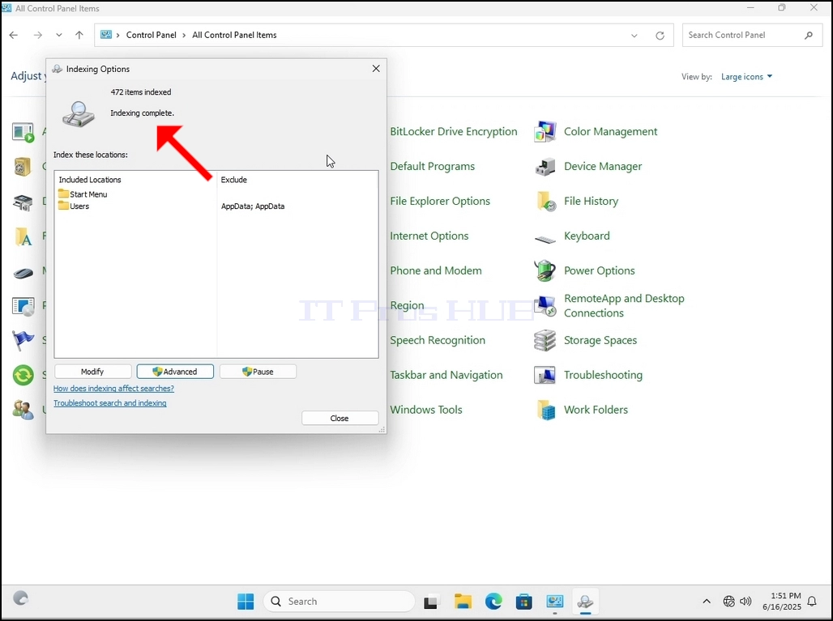Expand the address bar history dropdown
The image size is (833, 621).
(x=634, y=36)
